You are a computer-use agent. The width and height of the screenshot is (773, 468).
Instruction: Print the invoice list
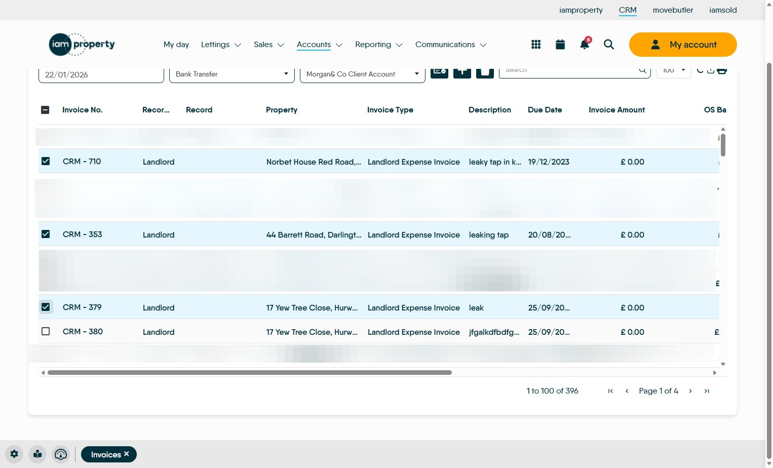click(x=722, y=70)
